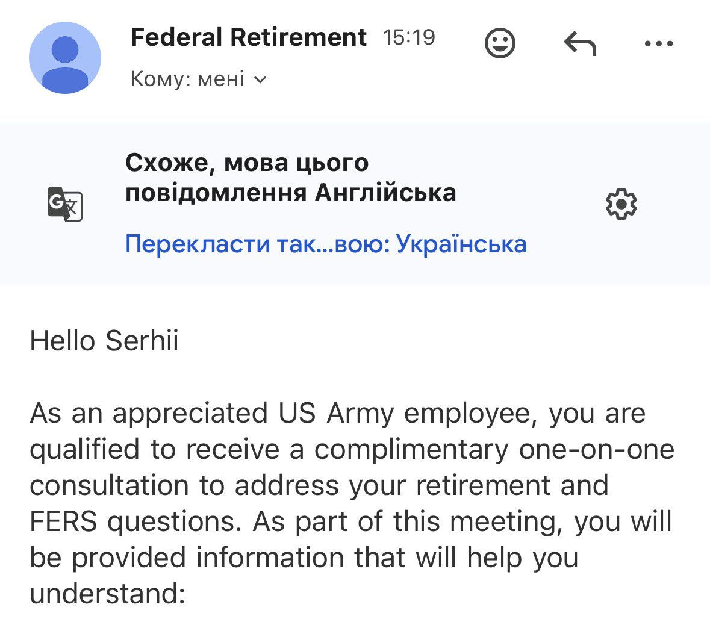Tap the "Hello Serhii" greeting line
The width and height of the screenshot is (710, 625).
point(104,341)
